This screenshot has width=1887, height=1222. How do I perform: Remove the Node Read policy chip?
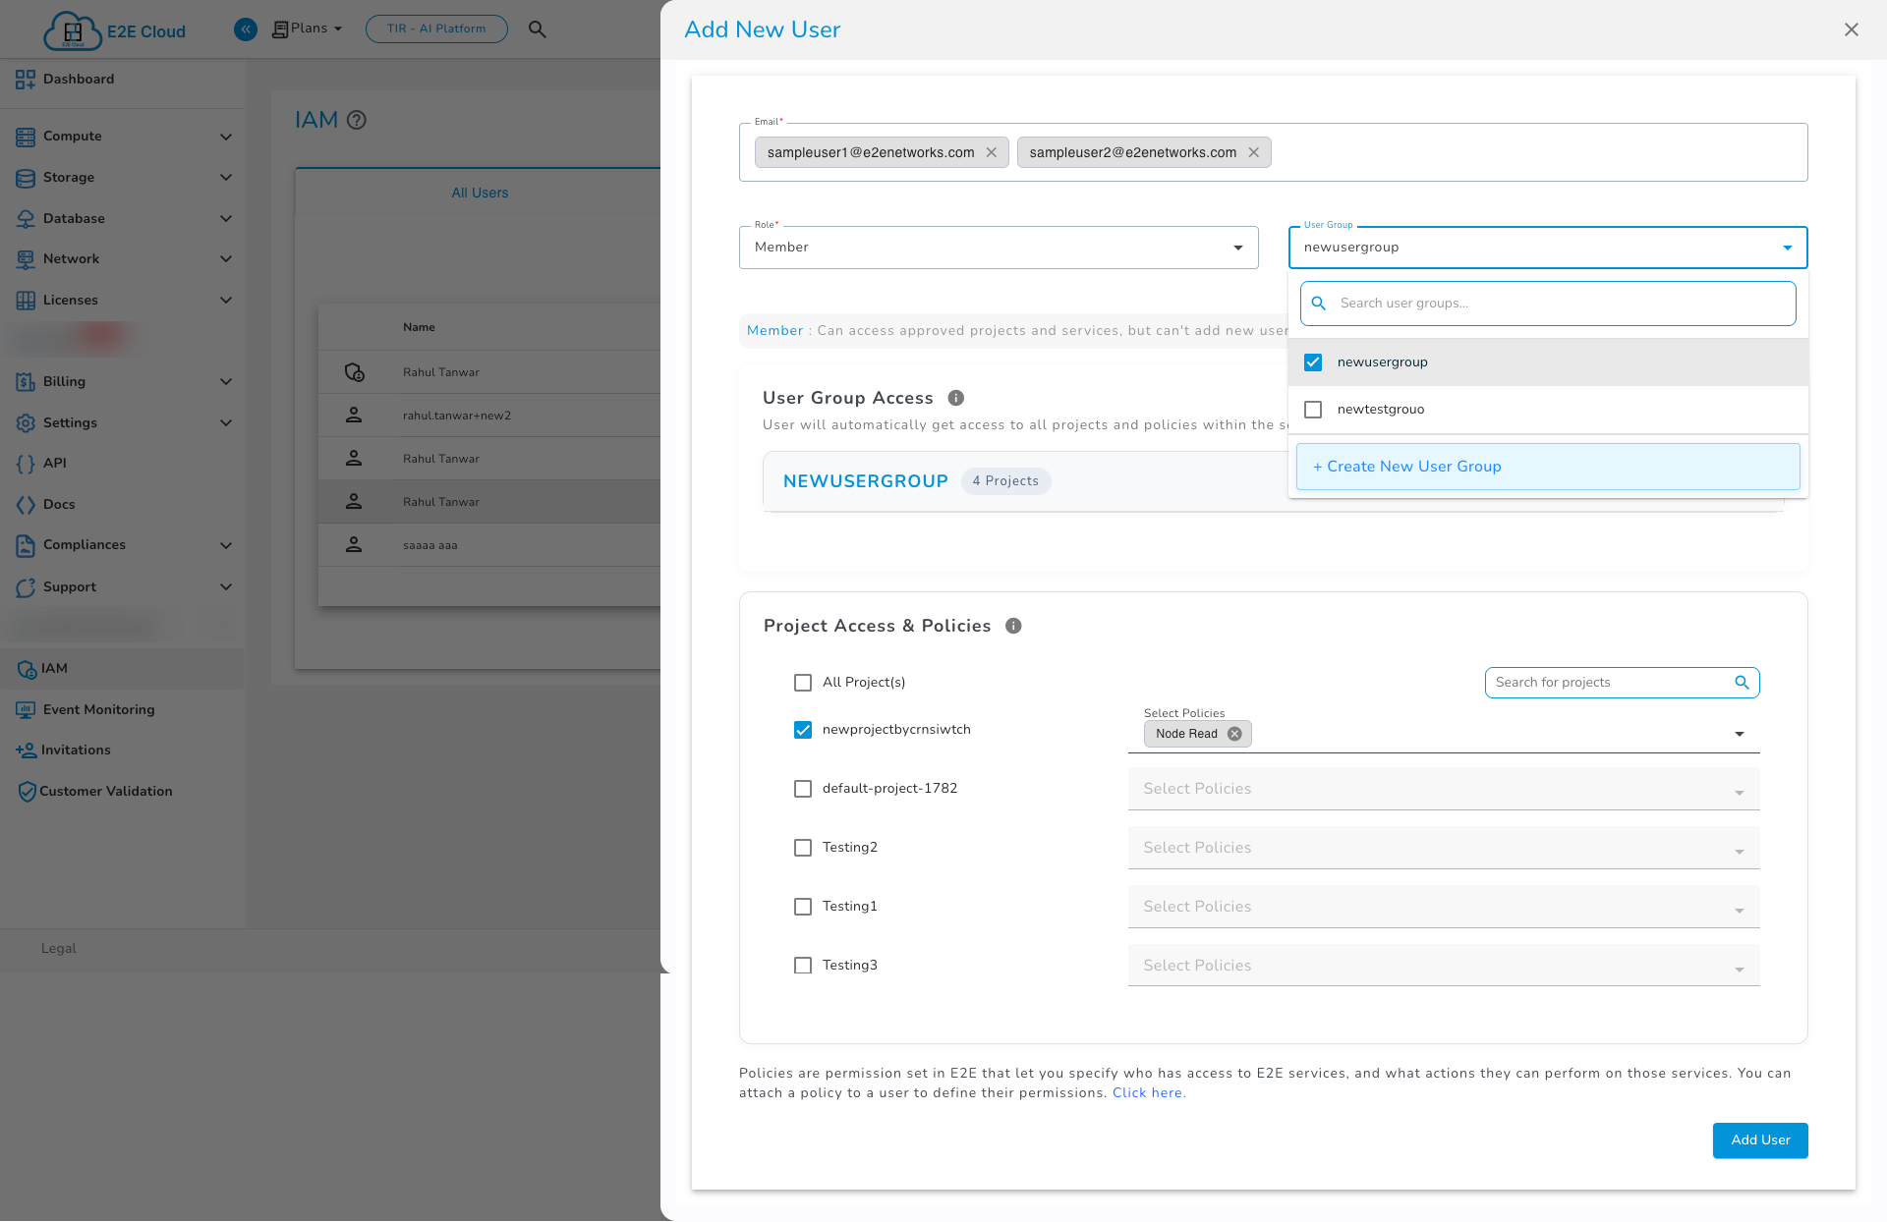click(1234, 734)
